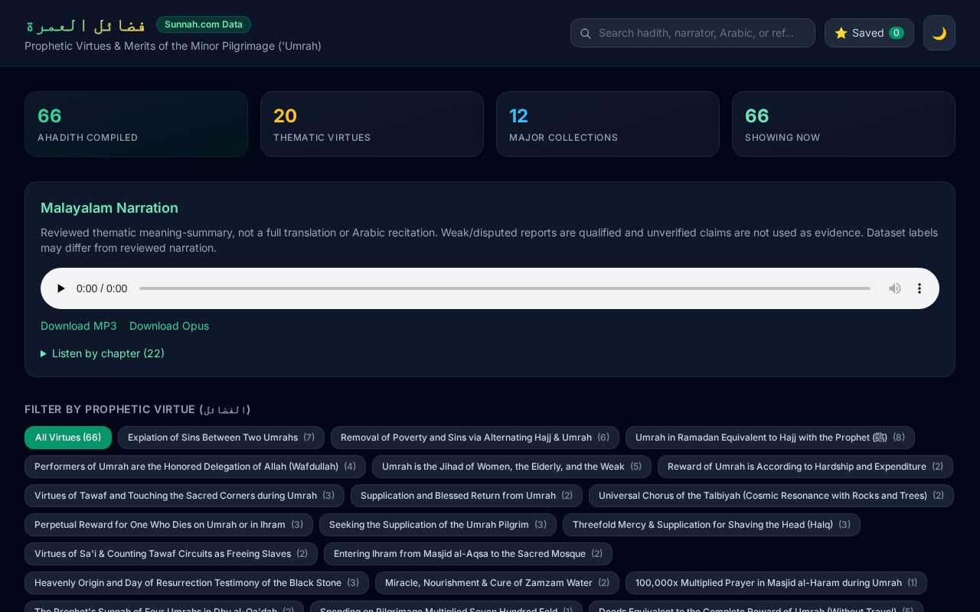Expand Listen by chapter (22)
The image size is (980, 612).
pyautogui.click(x=103, y=353)
